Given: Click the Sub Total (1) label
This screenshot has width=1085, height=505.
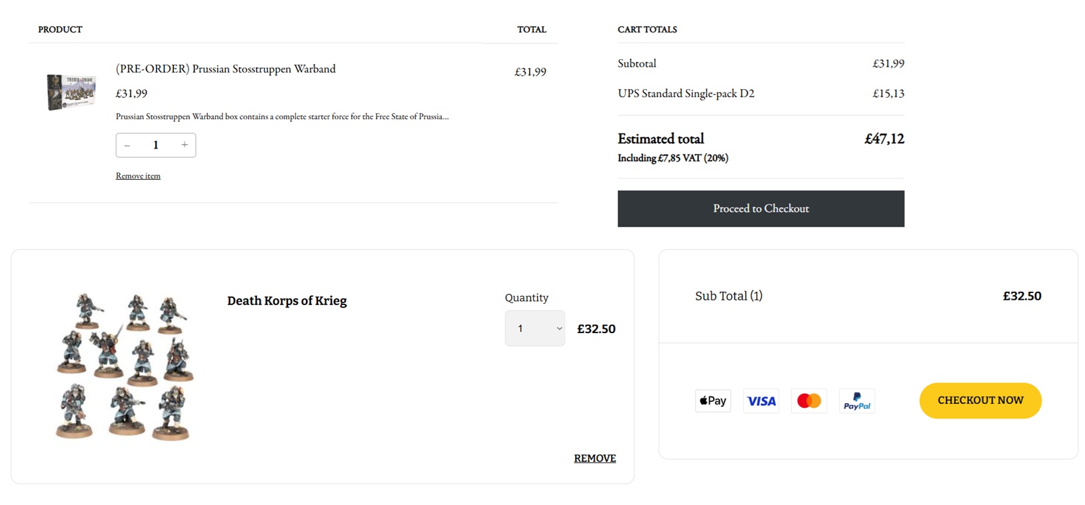Looking at the screenshot, I should pos(728,296).
